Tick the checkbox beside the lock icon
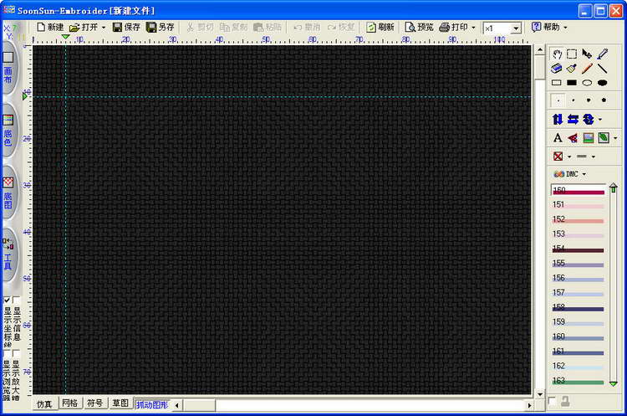The height and width of the screenshot is (416, 627). (552, 401)
